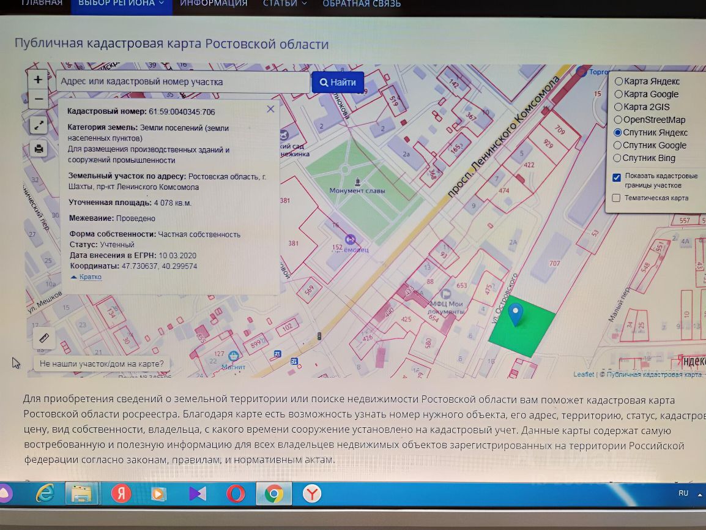Open media player icon in taskbar
This screenshot has width=706, height=530.
158,494
